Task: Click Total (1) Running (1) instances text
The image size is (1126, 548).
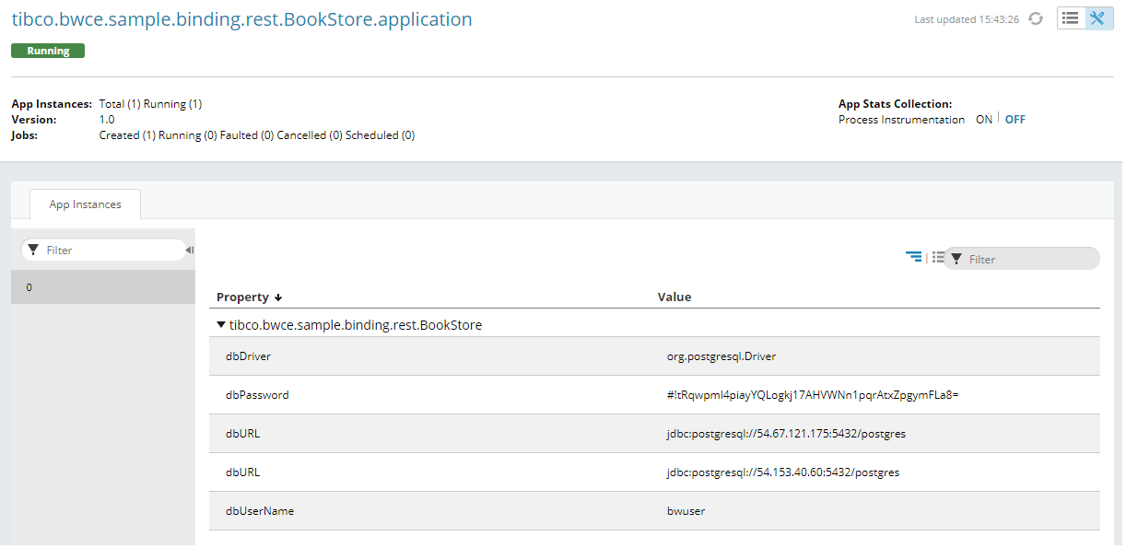Action: tap(150, 104)
